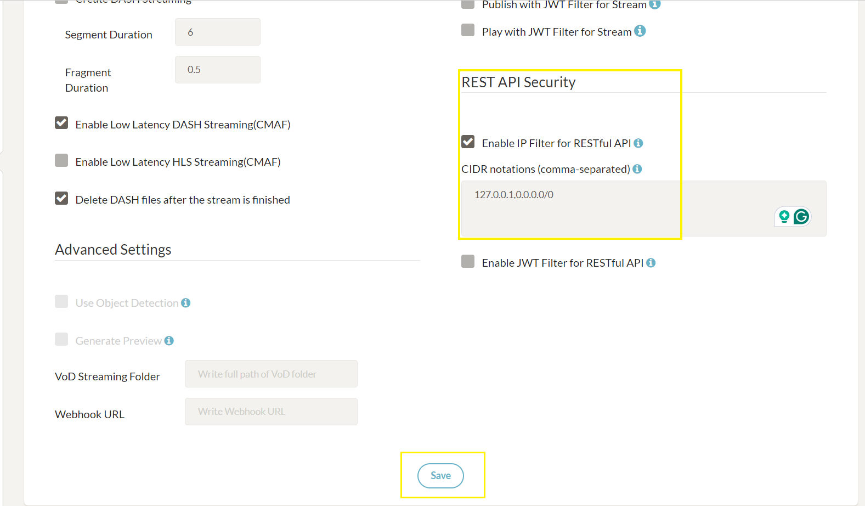Open Grammarly icon in CIDR text area
This screenshot has width=865, height=506.
pos(801,217)
